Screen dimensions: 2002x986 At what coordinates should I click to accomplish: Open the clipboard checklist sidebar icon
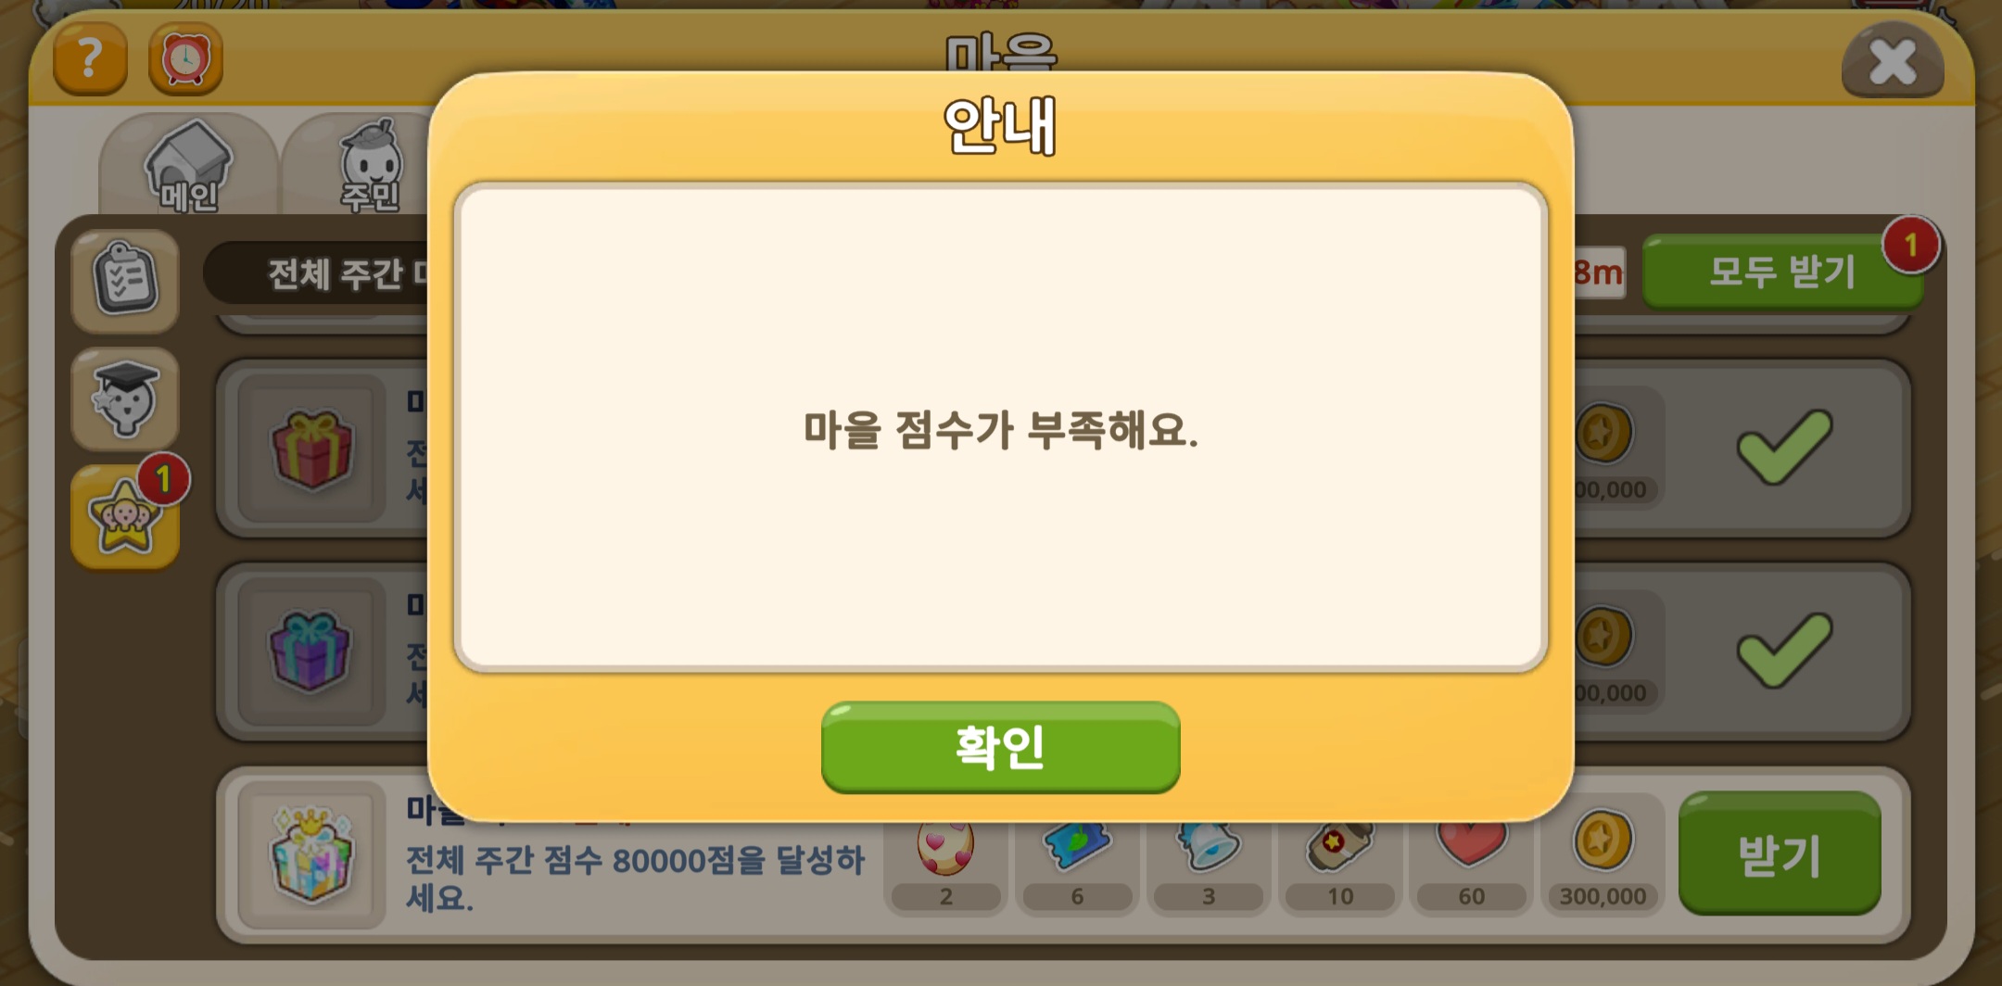click(125, 281)
